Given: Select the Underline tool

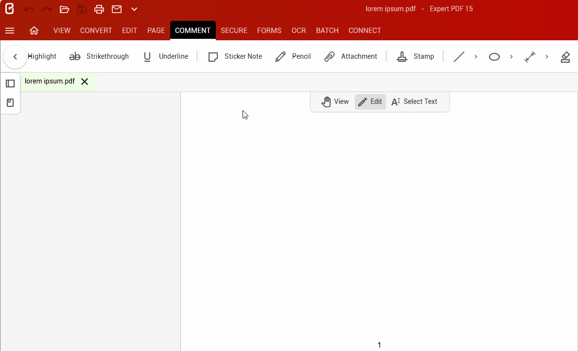Looking at the screenshot, I should point(166,56).
